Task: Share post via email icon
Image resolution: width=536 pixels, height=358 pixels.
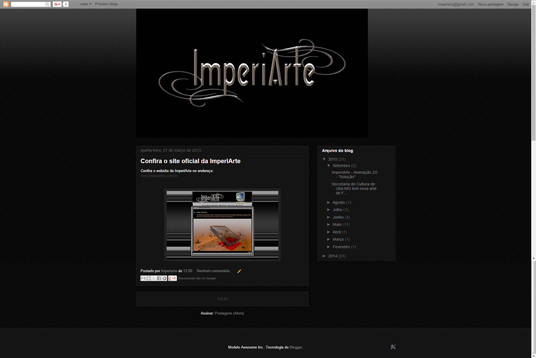Action: 143,278
